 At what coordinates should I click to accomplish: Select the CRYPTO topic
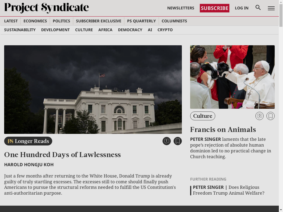[x=165, y=30]
